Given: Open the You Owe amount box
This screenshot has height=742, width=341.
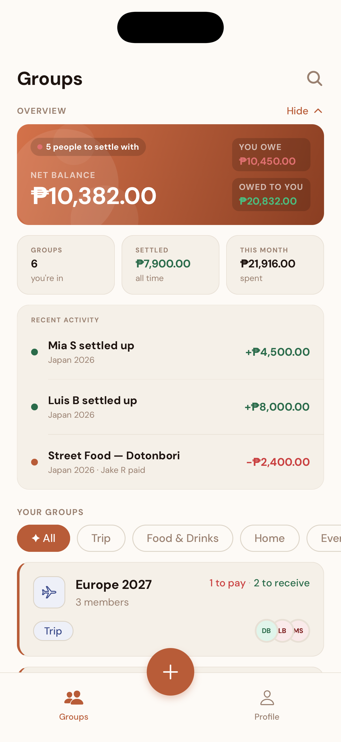Looking at the screenshot, I should click(271, 155).
